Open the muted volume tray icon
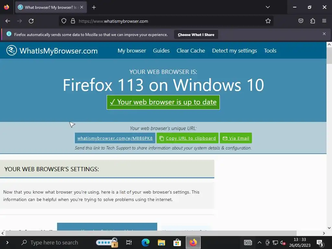The image size is (332, 249). click(x=283, y=243)
